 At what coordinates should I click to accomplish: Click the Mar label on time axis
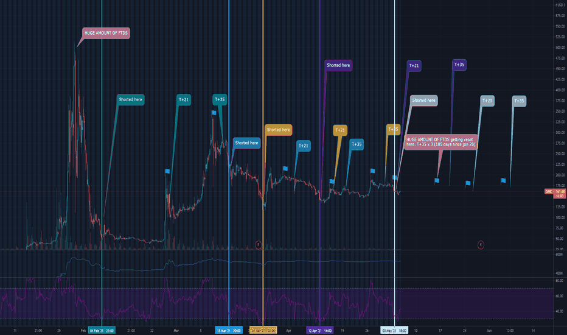click(176, 330)
